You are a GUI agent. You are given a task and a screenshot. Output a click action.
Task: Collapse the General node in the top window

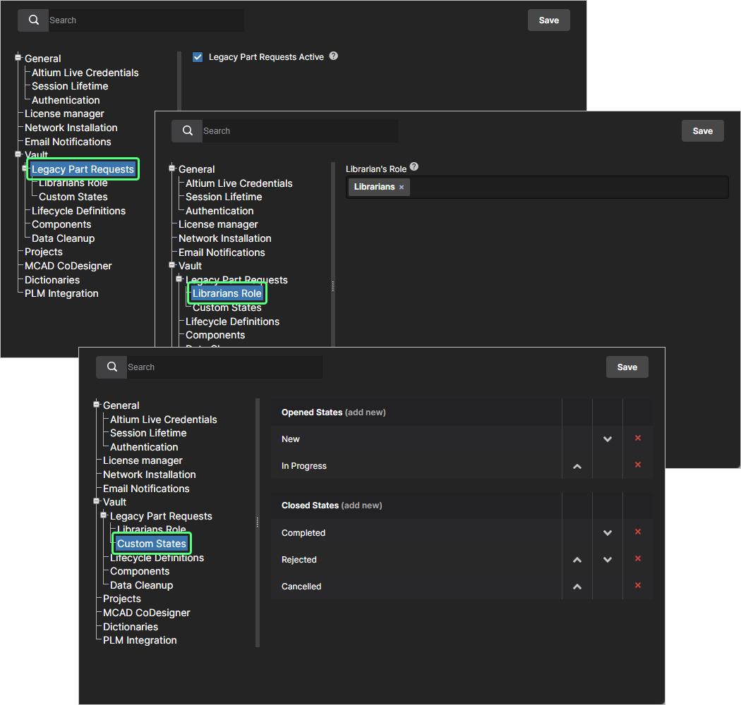point(18,58)
